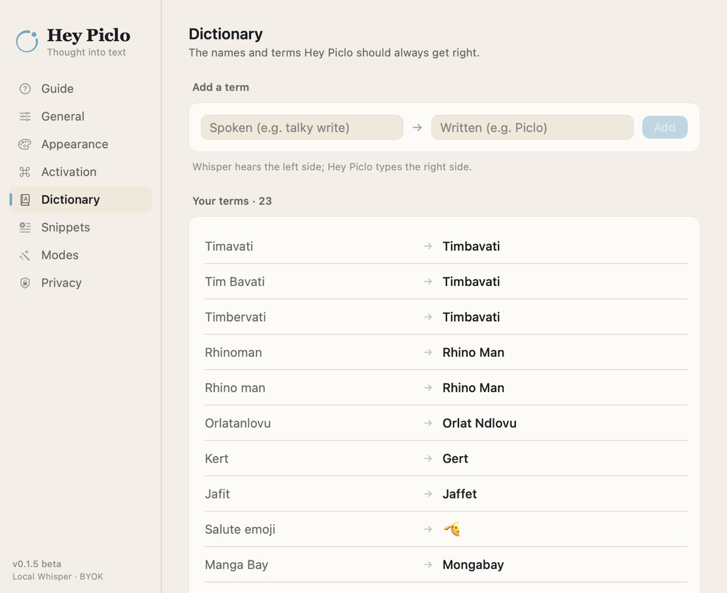Click the arrow in the Salute emoji row
Screen dimensions: 727x593
tap(428, 529)
